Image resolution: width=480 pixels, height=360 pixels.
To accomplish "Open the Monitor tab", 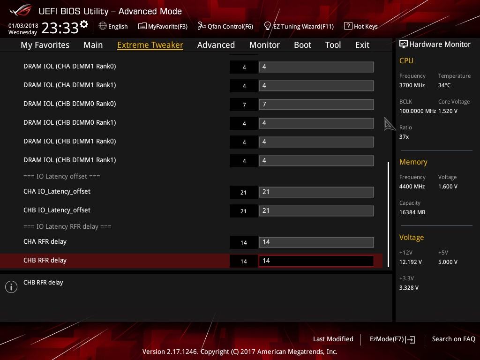I will coord(264,45).
